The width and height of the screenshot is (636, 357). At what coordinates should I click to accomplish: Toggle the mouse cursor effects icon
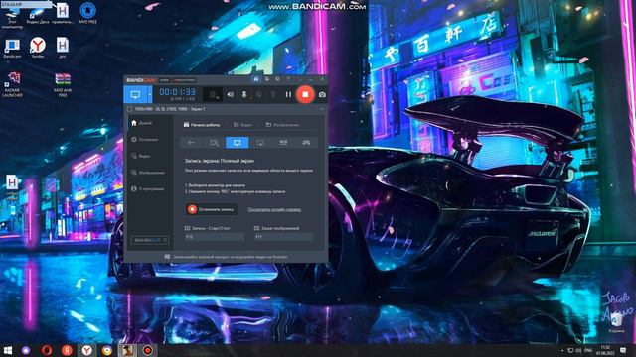click(258, 95)
